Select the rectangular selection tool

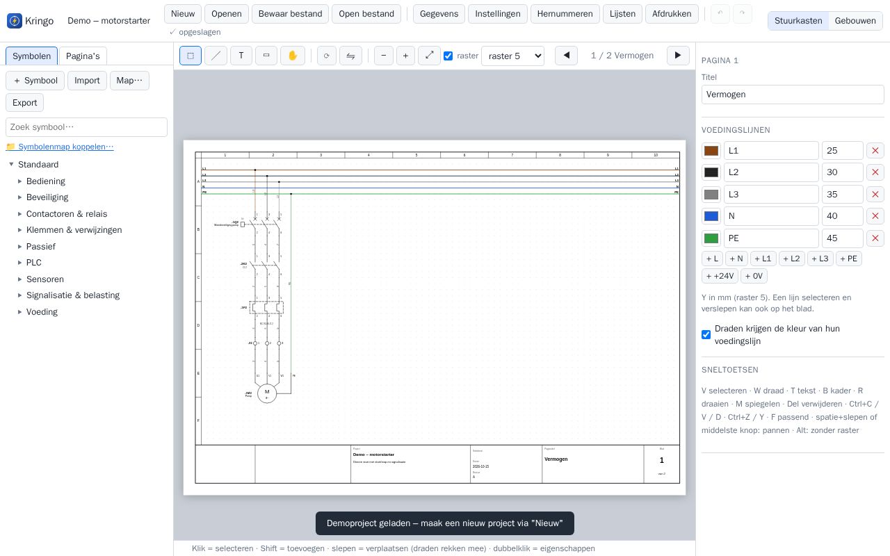tap(191, 56)
